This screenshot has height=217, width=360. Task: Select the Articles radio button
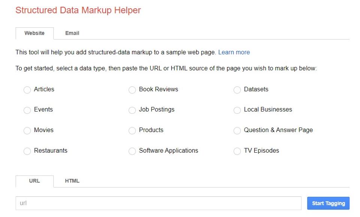27,90
